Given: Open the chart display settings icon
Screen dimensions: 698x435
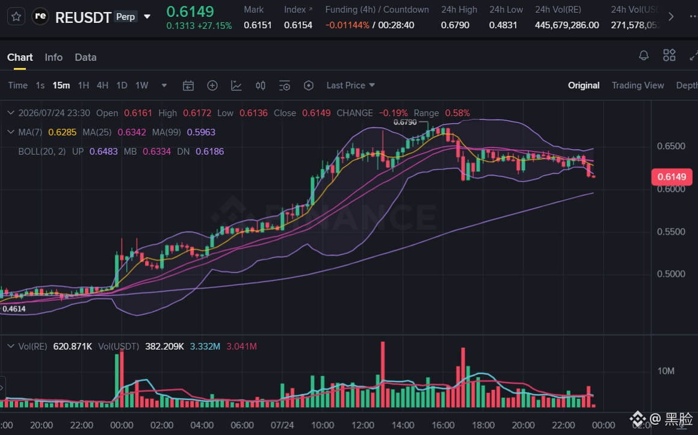Looking at the screenshot, I should click(285, 85).
